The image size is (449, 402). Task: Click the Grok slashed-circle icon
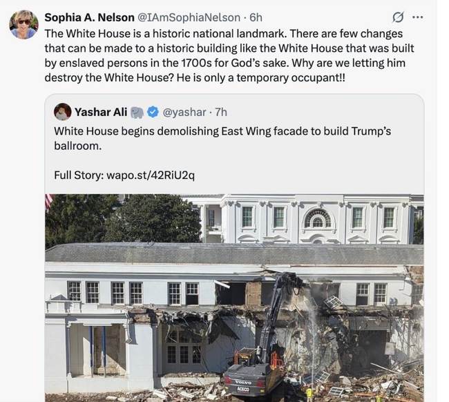(x=398, y=17)
